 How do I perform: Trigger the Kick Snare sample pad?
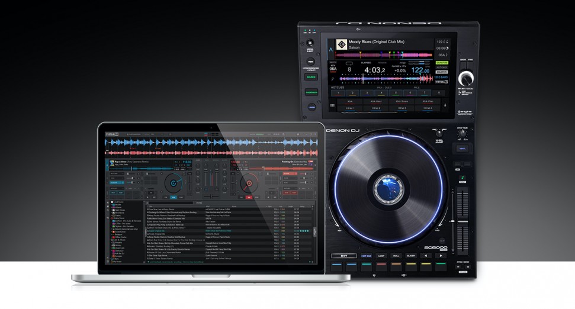(x=401, y=102)
